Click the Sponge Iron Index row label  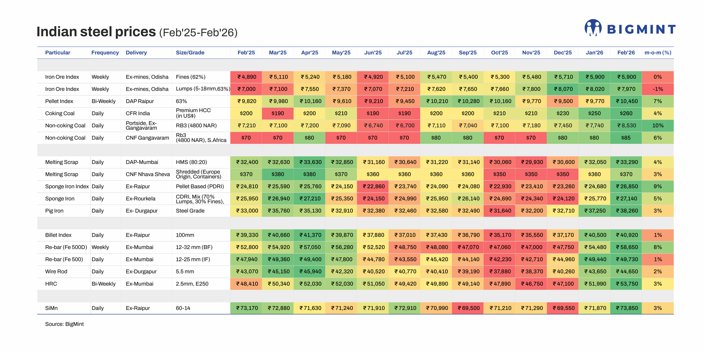[x=67, y=187]
